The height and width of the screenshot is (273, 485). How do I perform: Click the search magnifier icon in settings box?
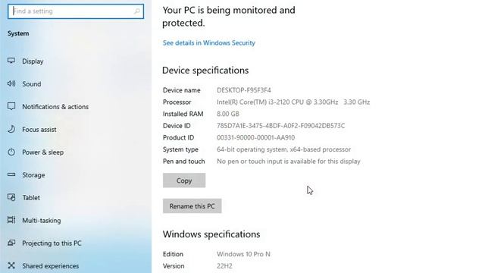(136, 11)
